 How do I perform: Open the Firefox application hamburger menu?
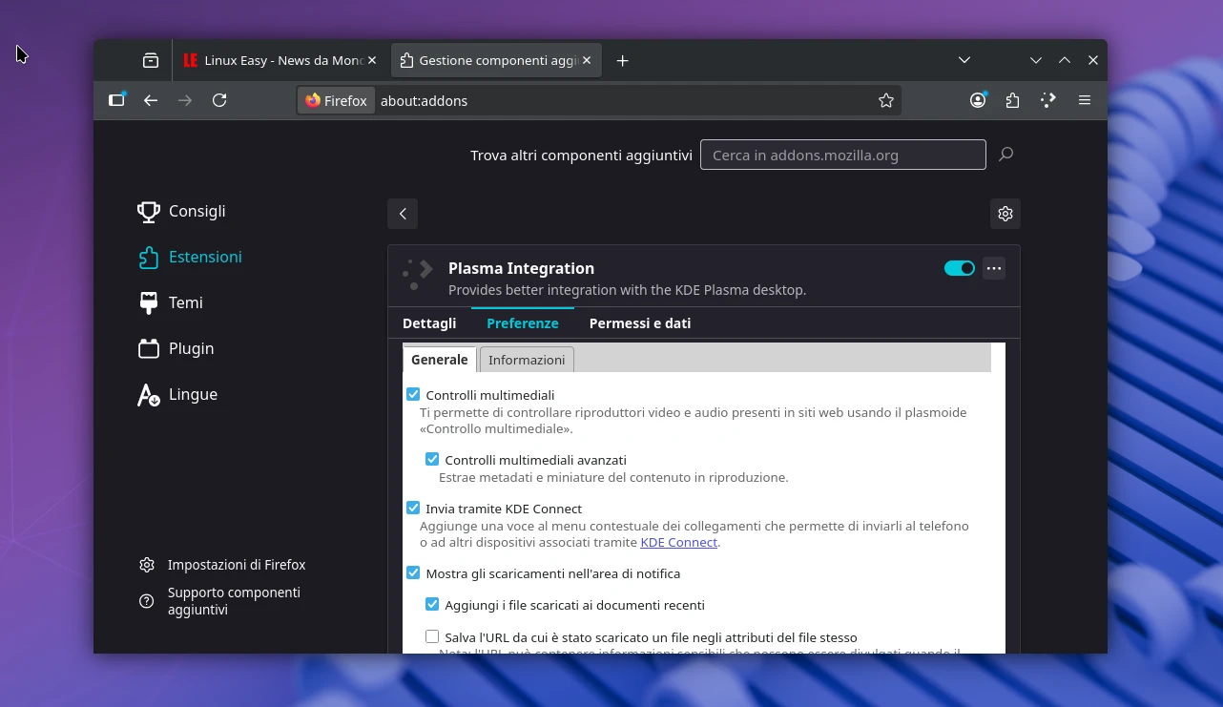1085,100
